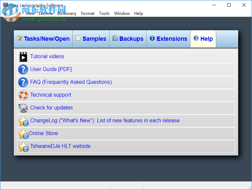Open the Tools menu
The image size is (252, 190).
click(x=104, y=13)
